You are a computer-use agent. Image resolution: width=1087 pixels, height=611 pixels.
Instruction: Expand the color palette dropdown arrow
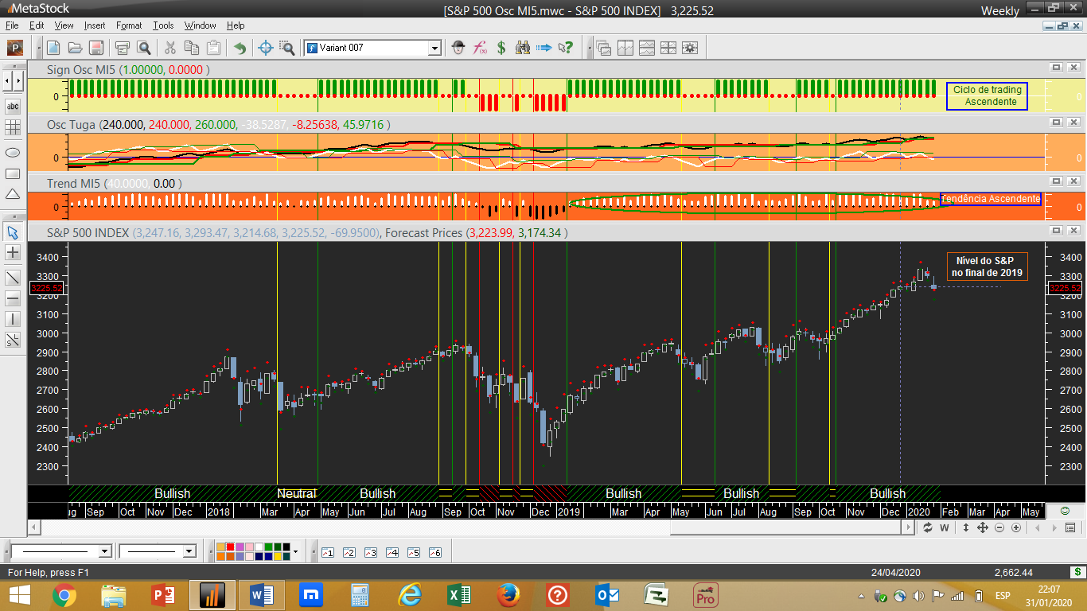295,551
